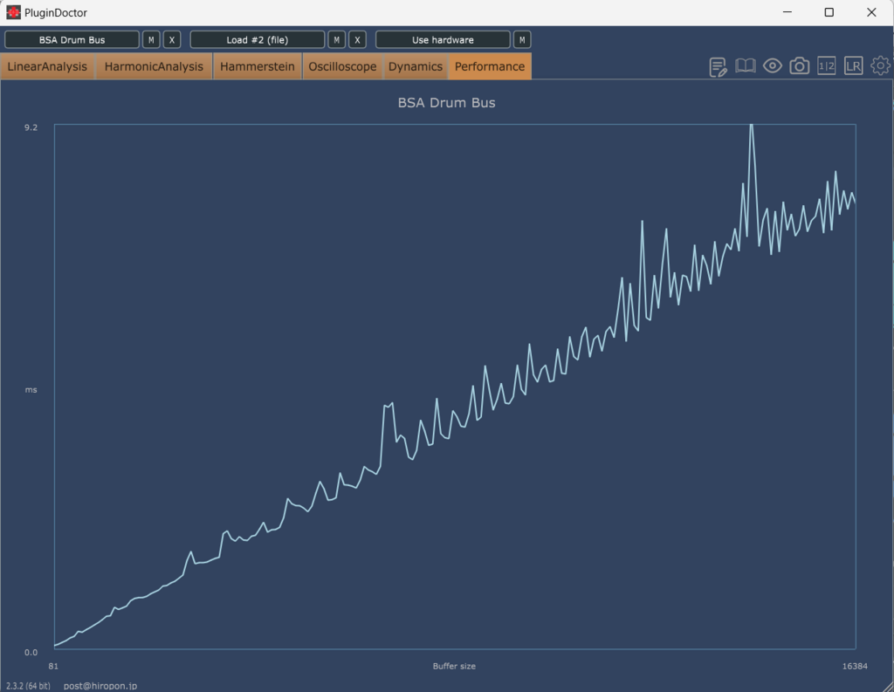Viewport: 894px width, 692px height.
Task: Click the BSA Drum Bus graph title
Action: click(446, 103)
